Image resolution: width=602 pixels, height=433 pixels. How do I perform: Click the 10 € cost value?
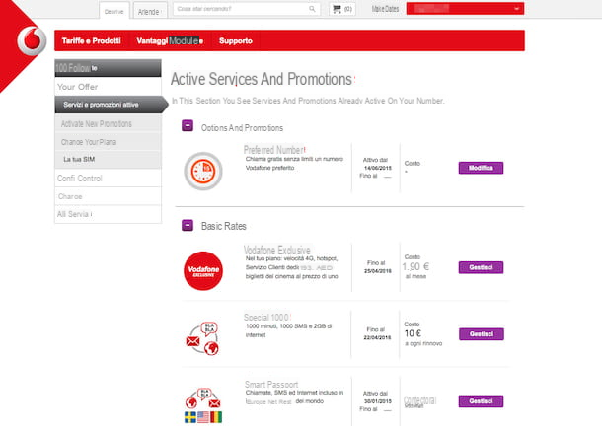click(413, 333)
